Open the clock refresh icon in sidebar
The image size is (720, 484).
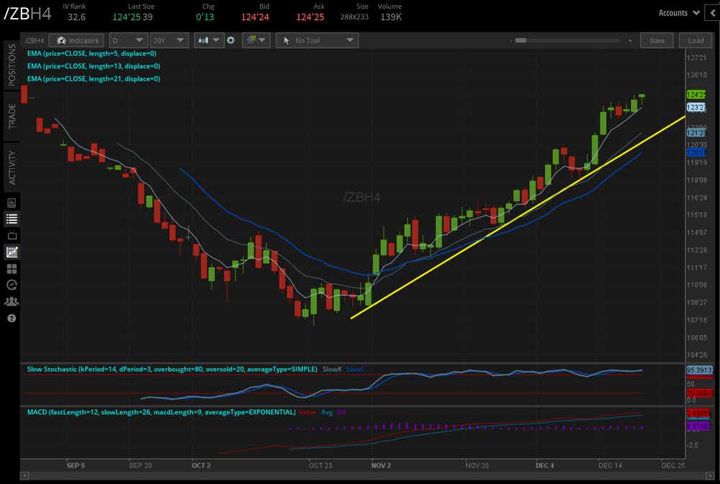click(x=12, y=285)
